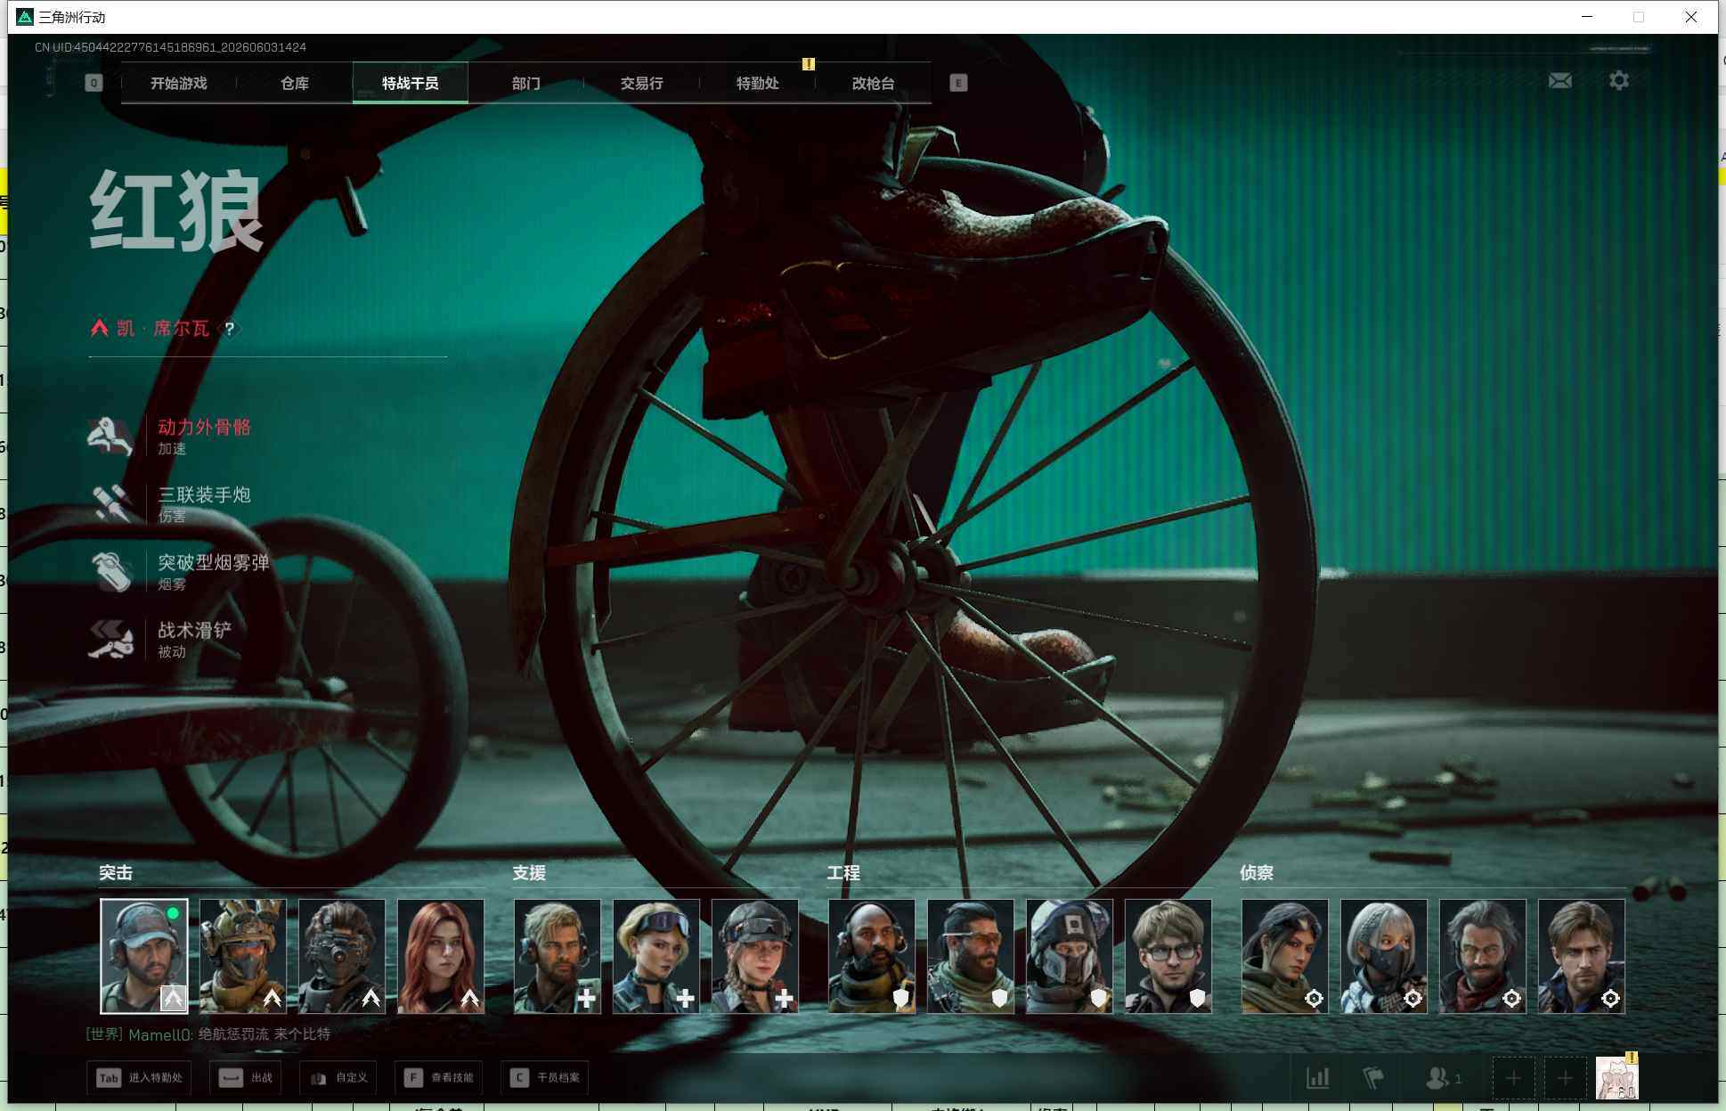Click the 出战 deploy button
1726x1111 pixels.
tap(246, 1078)
